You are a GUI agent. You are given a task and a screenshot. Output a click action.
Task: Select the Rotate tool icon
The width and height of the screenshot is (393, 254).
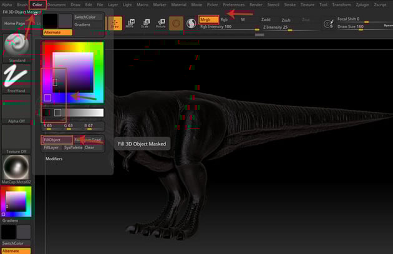[x=159, y=23]
